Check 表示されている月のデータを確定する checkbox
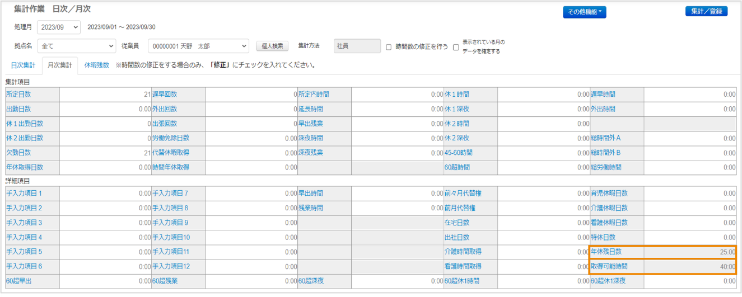This screenshot has width=742, height=297. (x=456, y=47)
